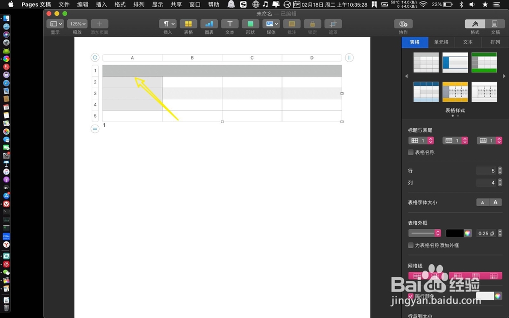Click the 列 column count field
The height and width of the screenshot is (318, 509).
pos(486,183)
